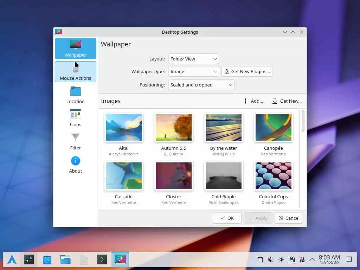360x270 pixels.
Task: Select the By the water wallpaper thumbnail
Action: coord(223,127)
